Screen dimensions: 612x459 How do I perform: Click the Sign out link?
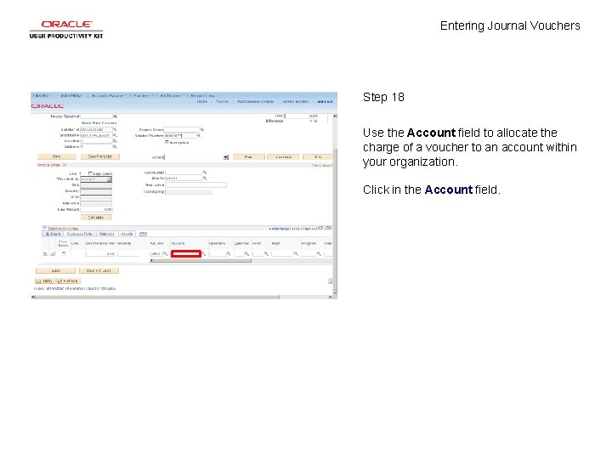(x=325, y=101)
